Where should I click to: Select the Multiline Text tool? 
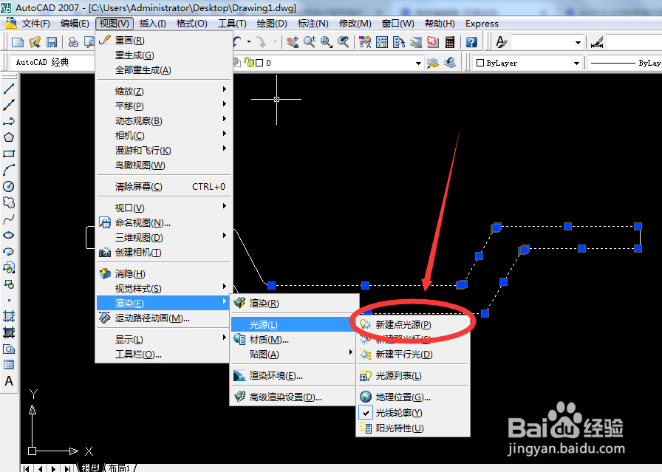click(x=9, y=381)
